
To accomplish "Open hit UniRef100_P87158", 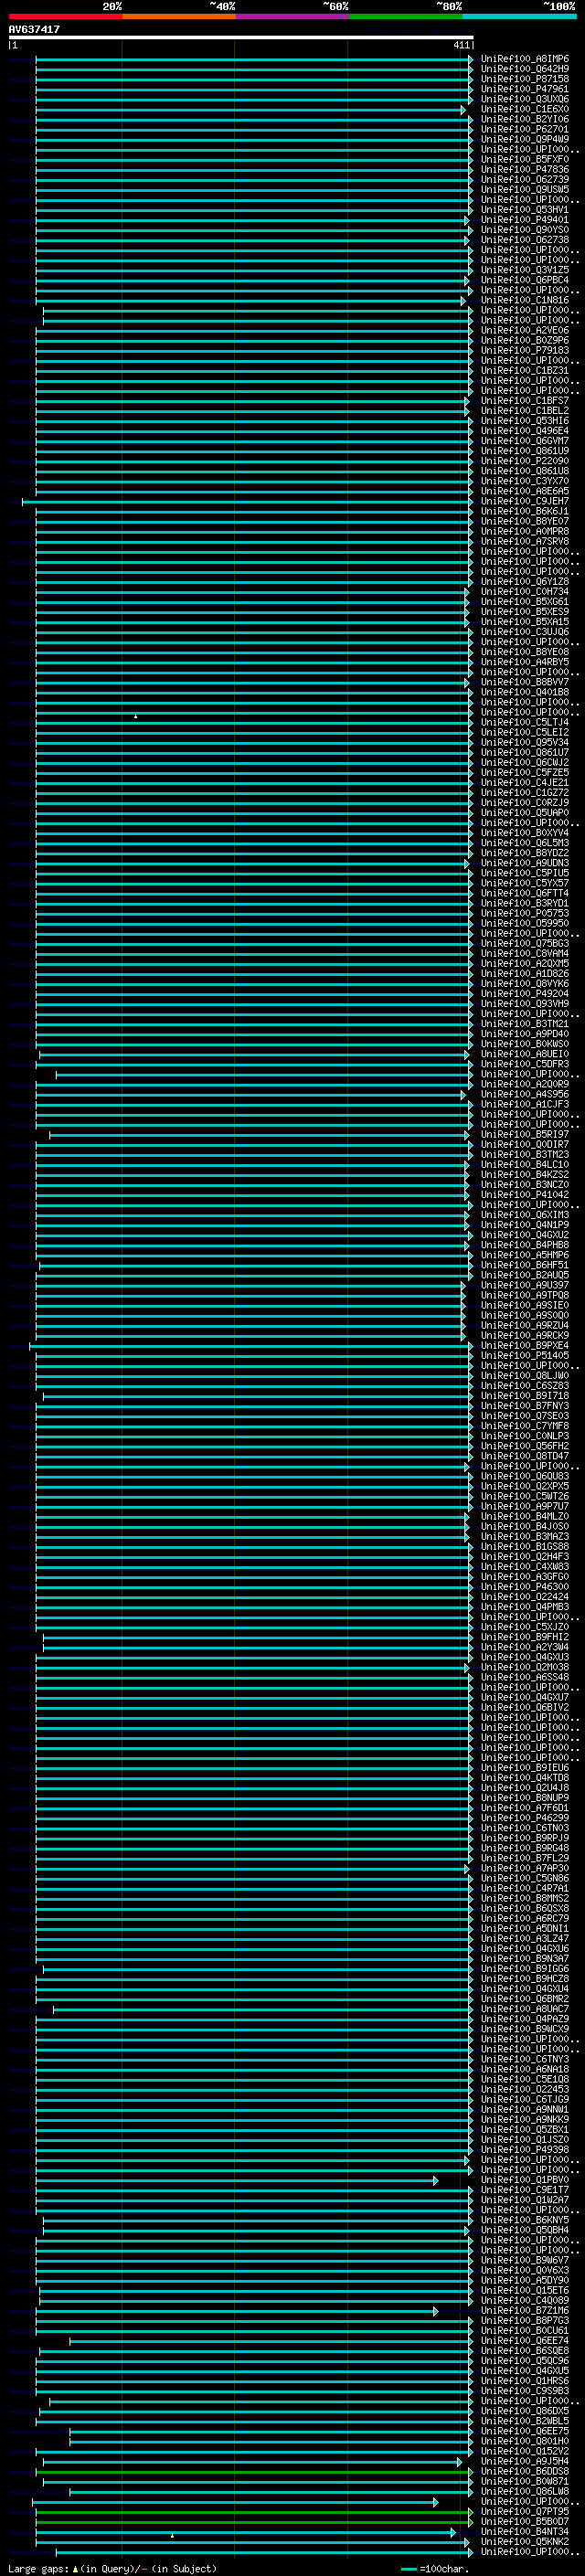I will pyautogui.click(x=524, y=79).
